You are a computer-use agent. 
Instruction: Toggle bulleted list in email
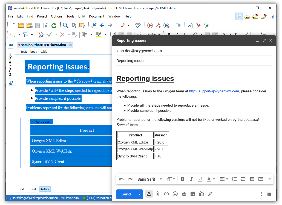coord(243,179)
